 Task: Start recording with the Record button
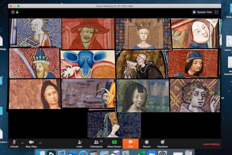[x=147, y=144]
